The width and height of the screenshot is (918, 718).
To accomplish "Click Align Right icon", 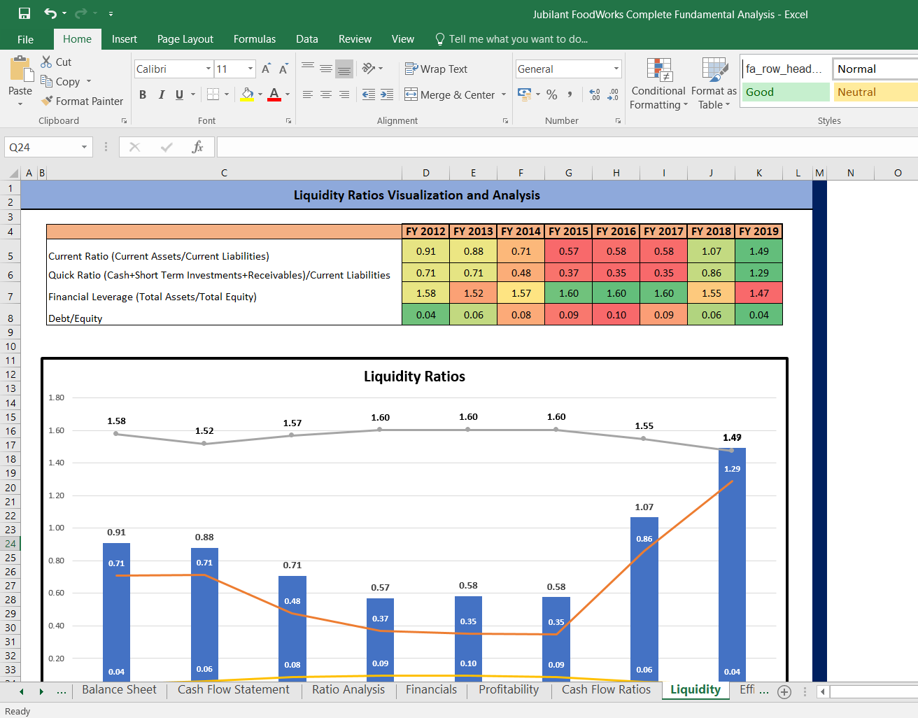I will click(x=344, y=94).
